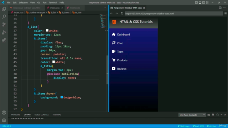Open the Explorer view in activity bar
Image resolution: width=228 pixels, height=128 pixels.
click(x=4, y=9)
